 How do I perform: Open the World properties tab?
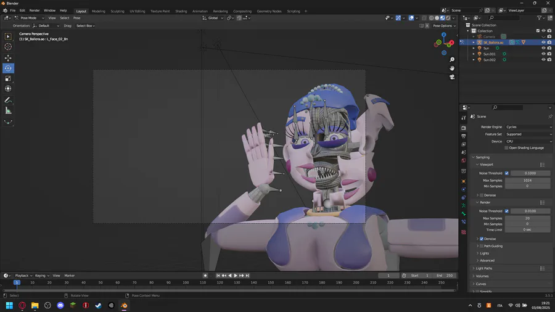[x=464, y=160]
